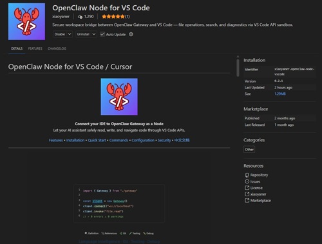The height and width of the screenshot is (244, 322).
Task: Click the install count cloud icon
Action: [x=80, y=17]
